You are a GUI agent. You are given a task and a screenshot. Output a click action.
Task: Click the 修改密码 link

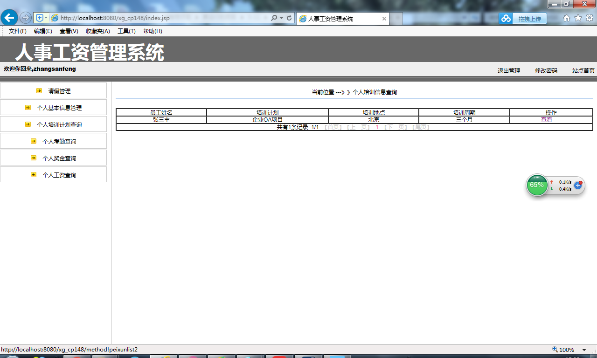tap(546, 71)
